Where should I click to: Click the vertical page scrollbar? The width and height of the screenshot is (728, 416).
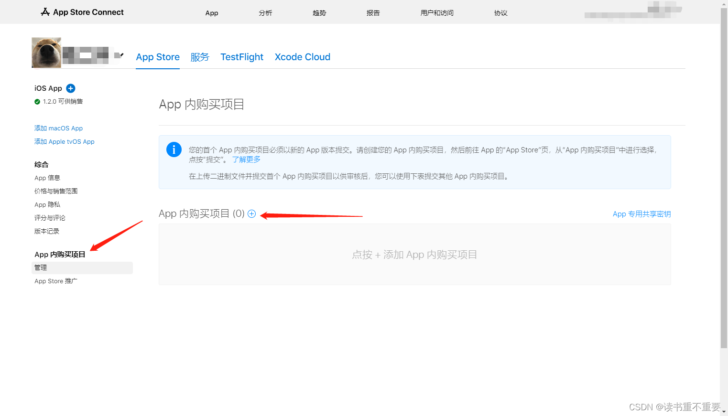(x=724, y=178)
